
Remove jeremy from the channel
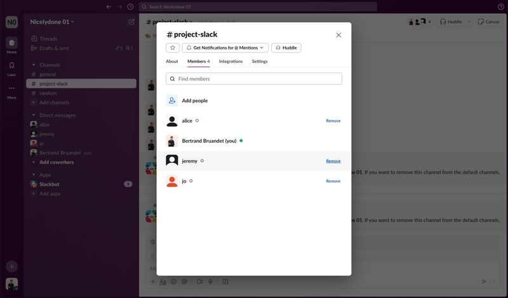pos(333,161)
